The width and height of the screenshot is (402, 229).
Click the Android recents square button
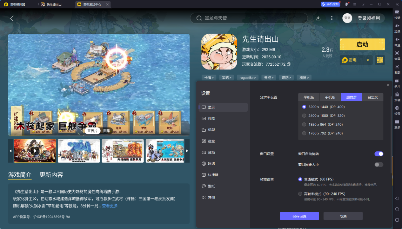click(397, 220)
